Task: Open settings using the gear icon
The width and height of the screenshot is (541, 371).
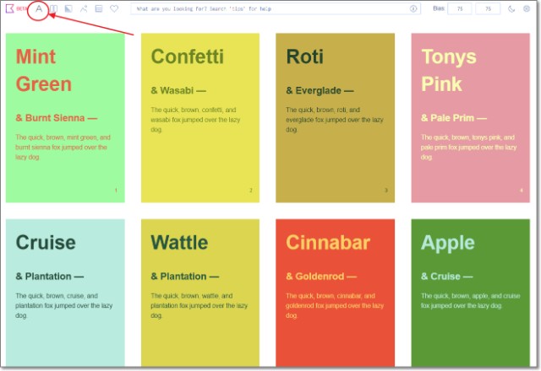Action: 527,8
